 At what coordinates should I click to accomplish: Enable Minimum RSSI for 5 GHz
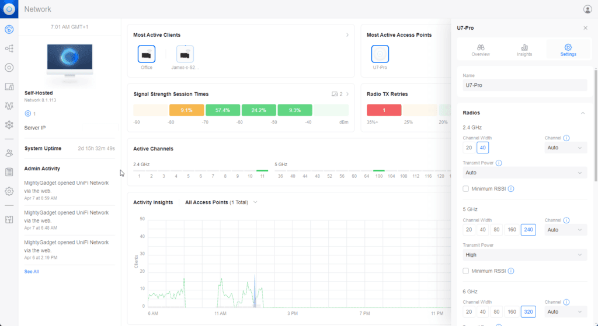(x=465, y=271)
